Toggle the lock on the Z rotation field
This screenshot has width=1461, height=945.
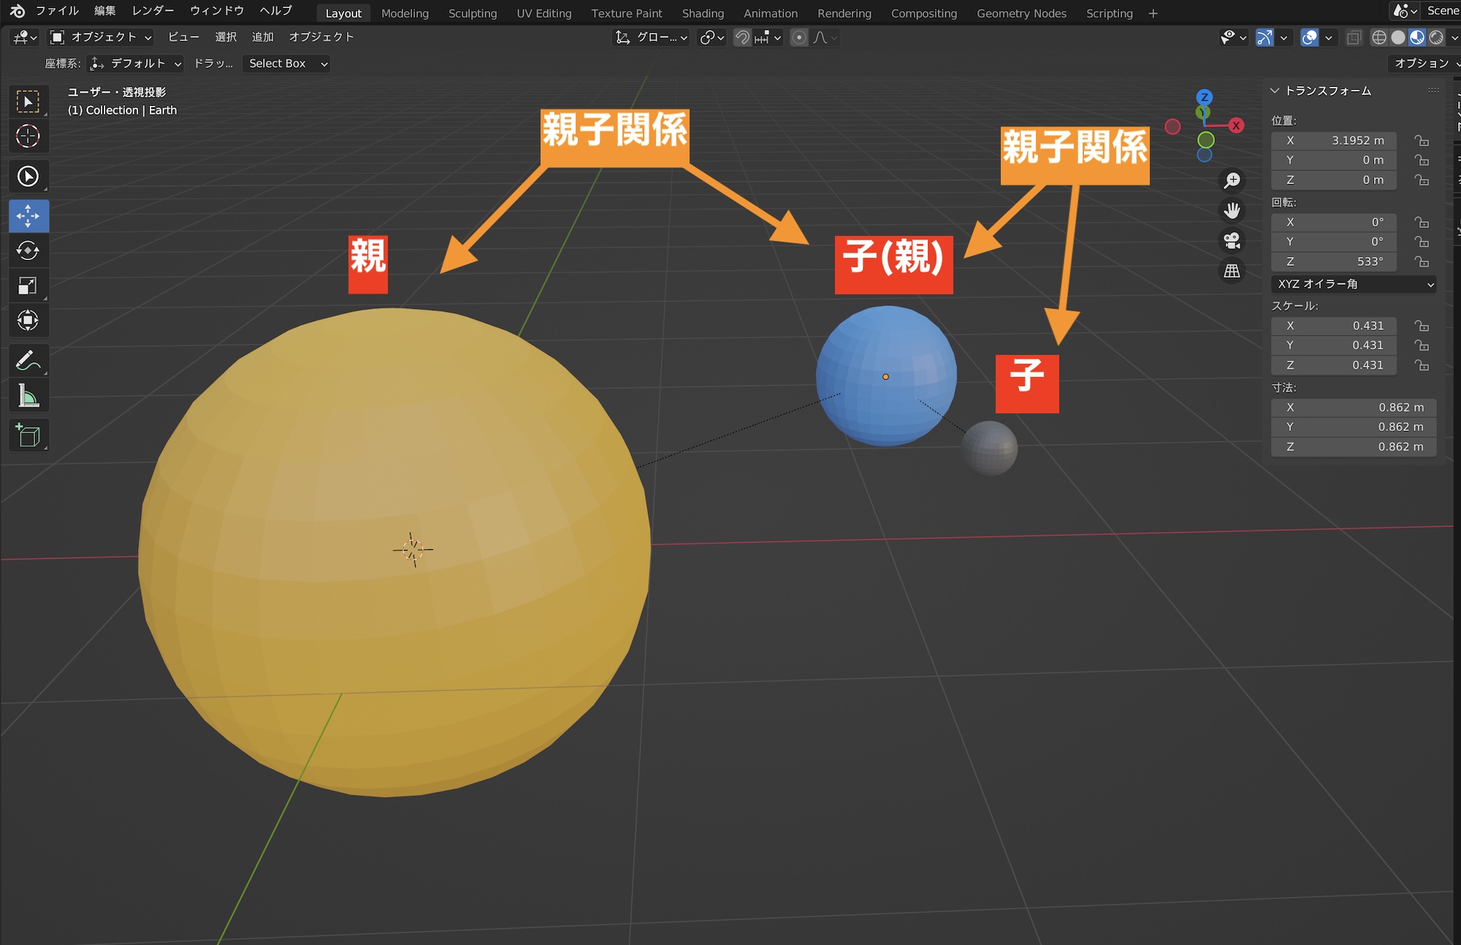click(1423, 261)
